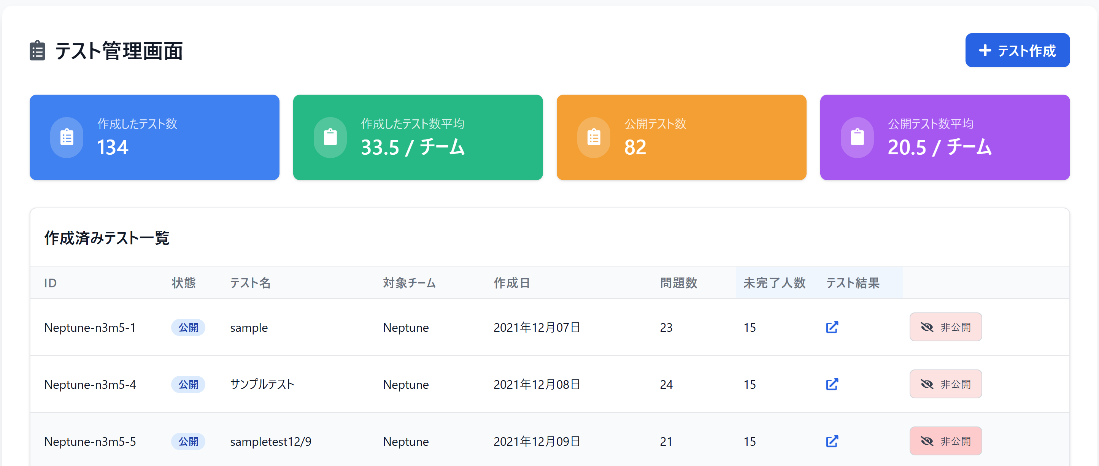Click the 公開 badge for Neptune-n3m5-1
This screenshot has height=466, width=1099.
click(x=188, y=327)
